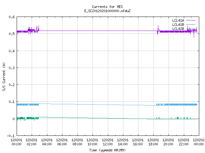Click the 12:00 time tick label
The height and width of the screenshot is (153, 205).
point(108,144)
